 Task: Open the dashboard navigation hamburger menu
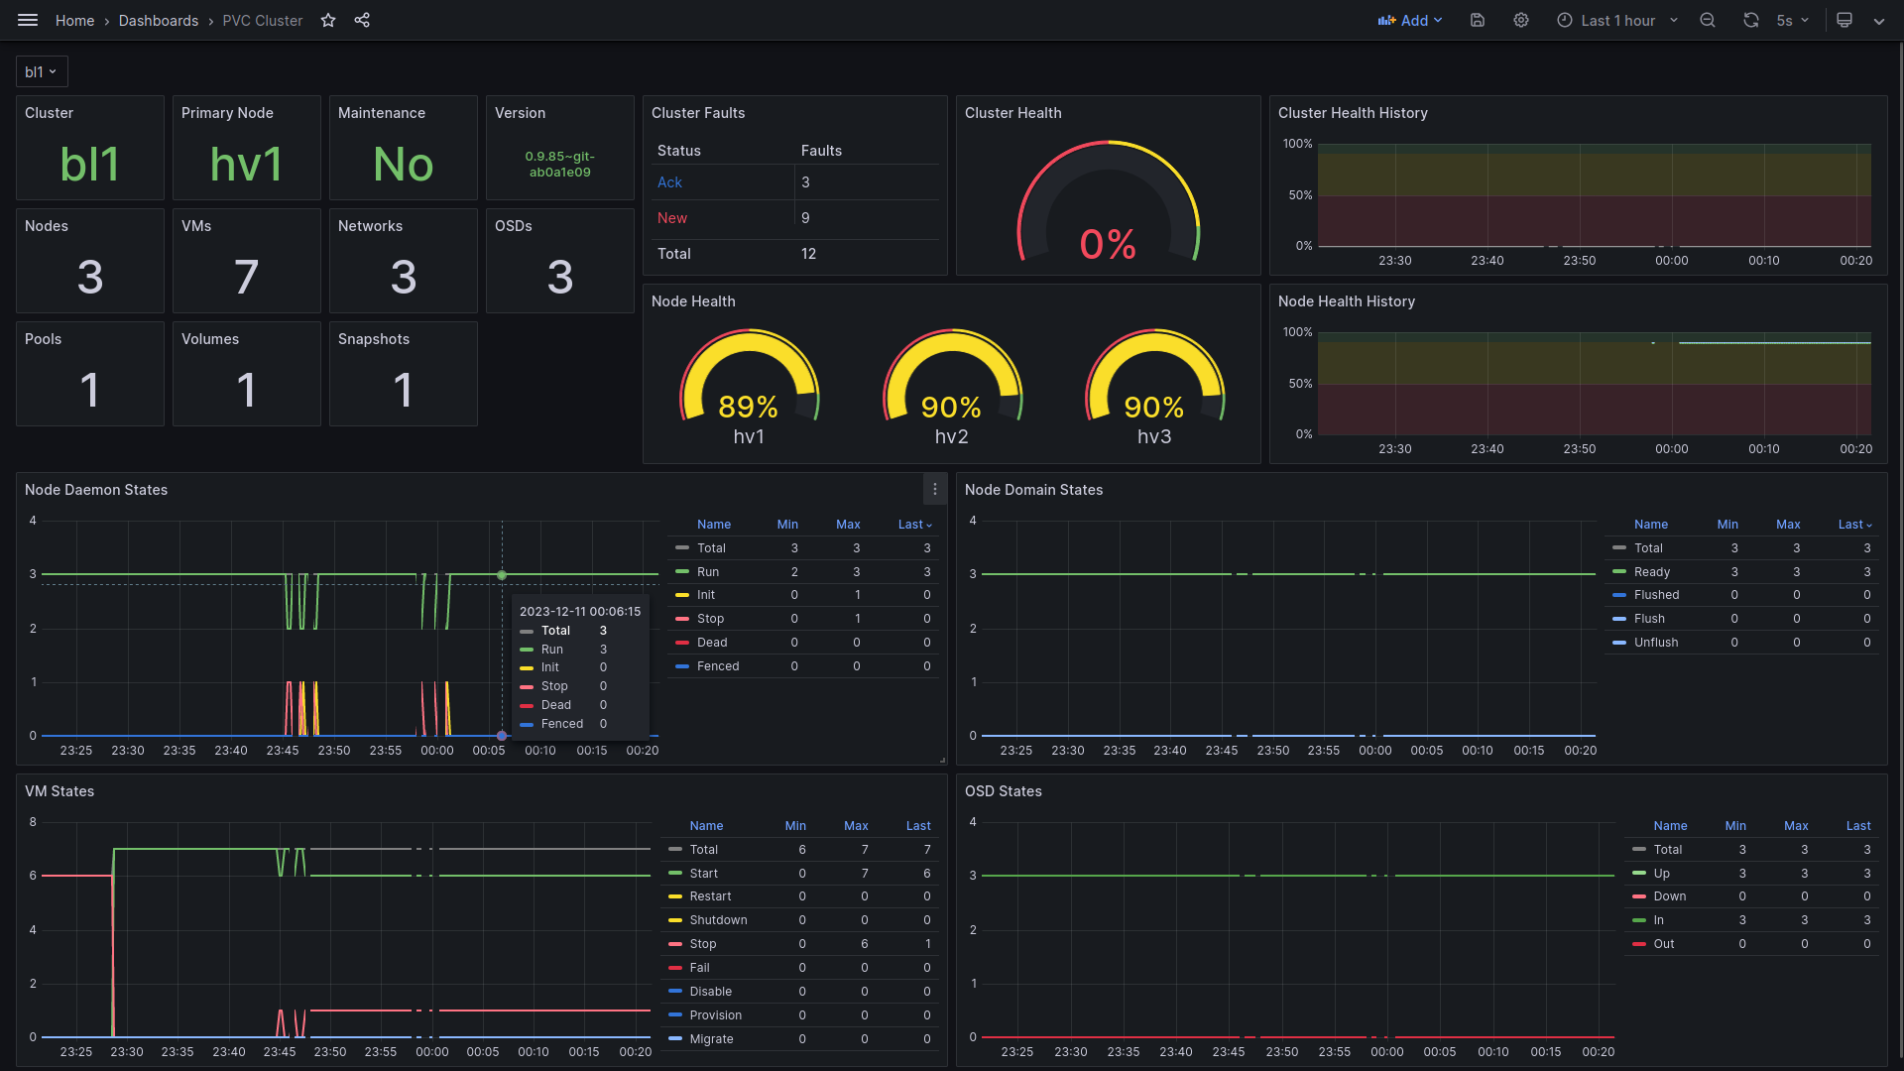coord(27,20)
